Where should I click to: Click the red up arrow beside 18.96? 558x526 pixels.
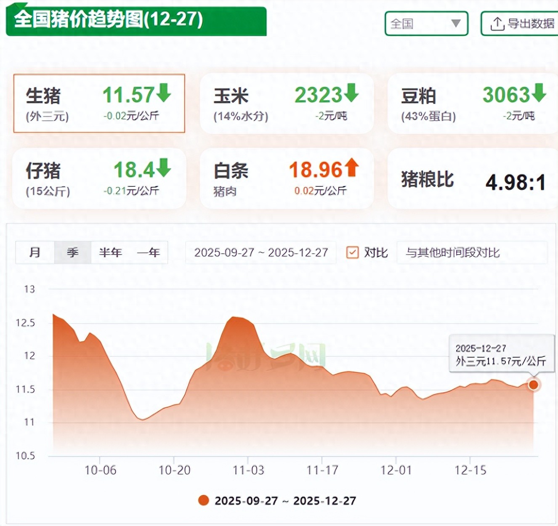click(351, 168)
